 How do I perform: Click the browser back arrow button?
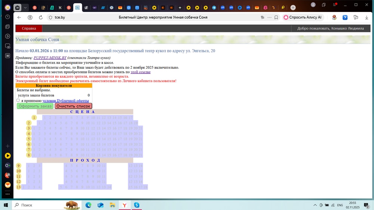click(19, 18)
